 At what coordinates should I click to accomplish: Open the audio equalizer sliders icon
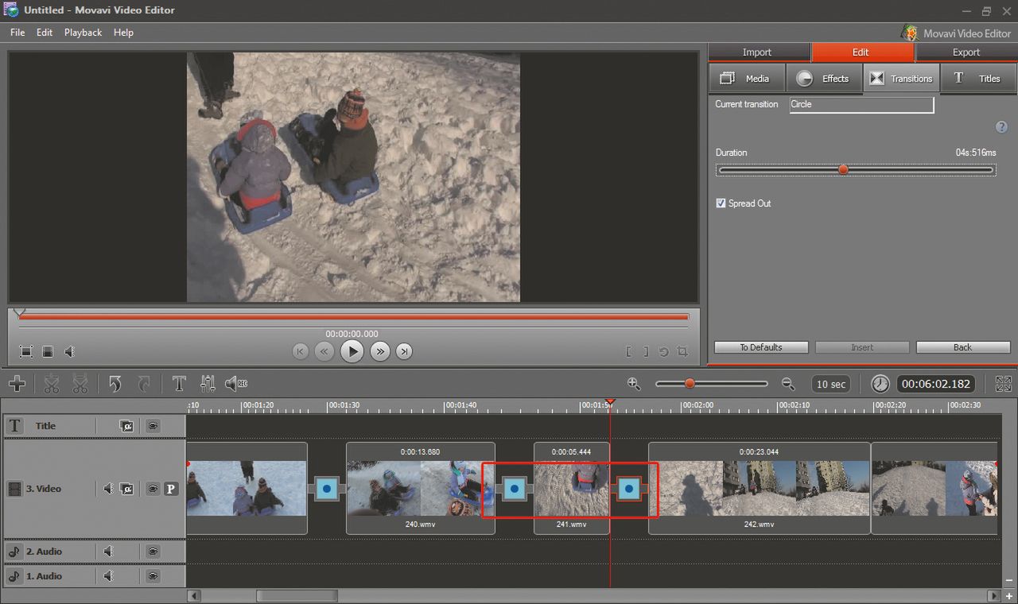point(208,385)
